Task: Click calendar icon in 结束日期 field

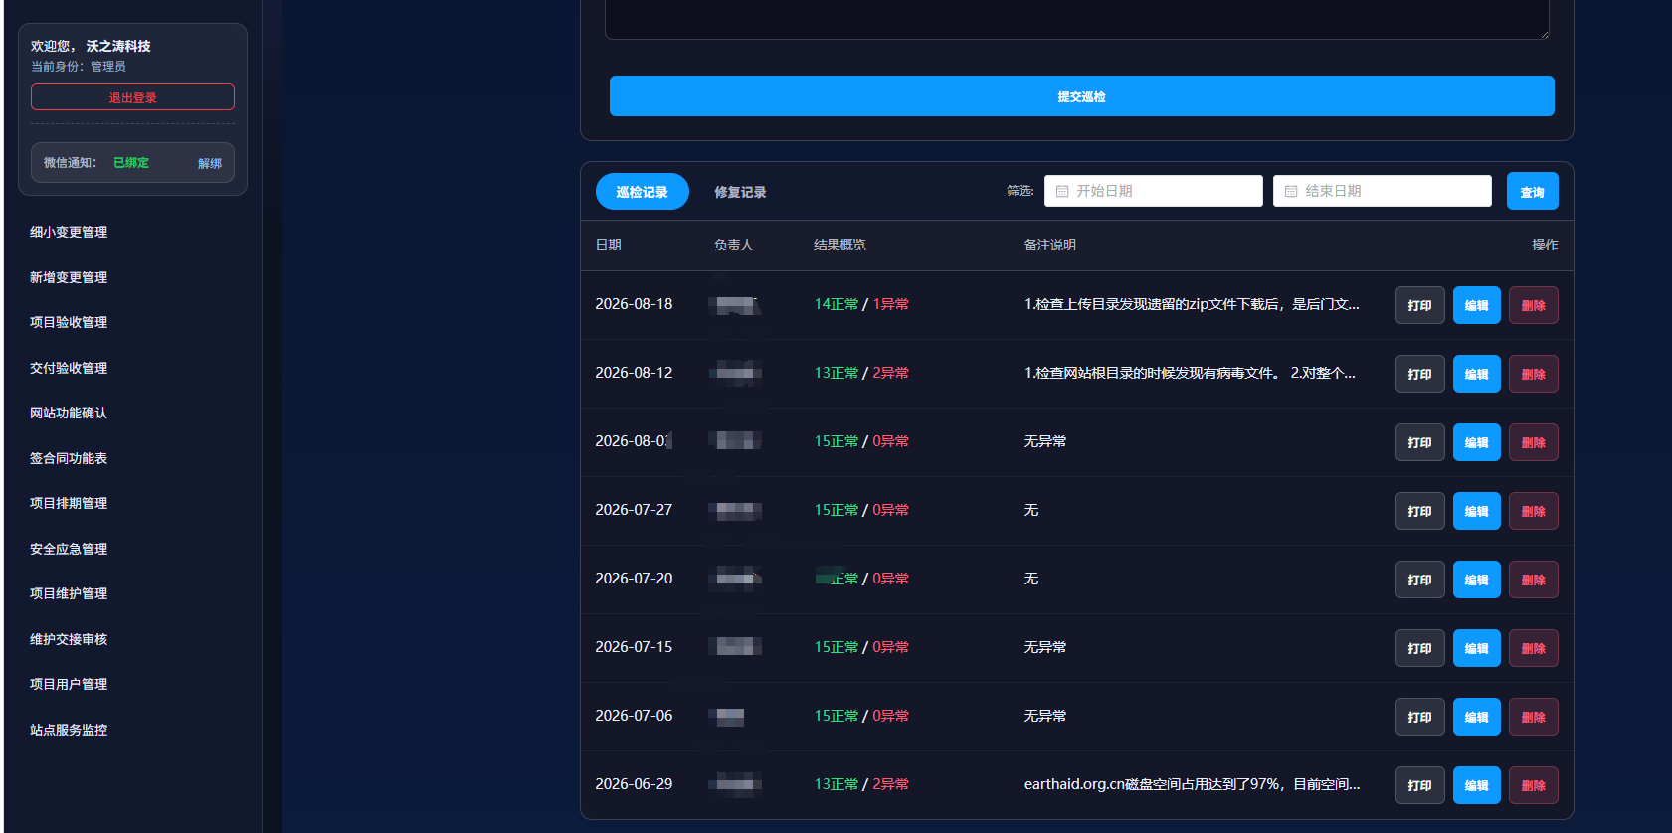Action: tap(1291, 191)
